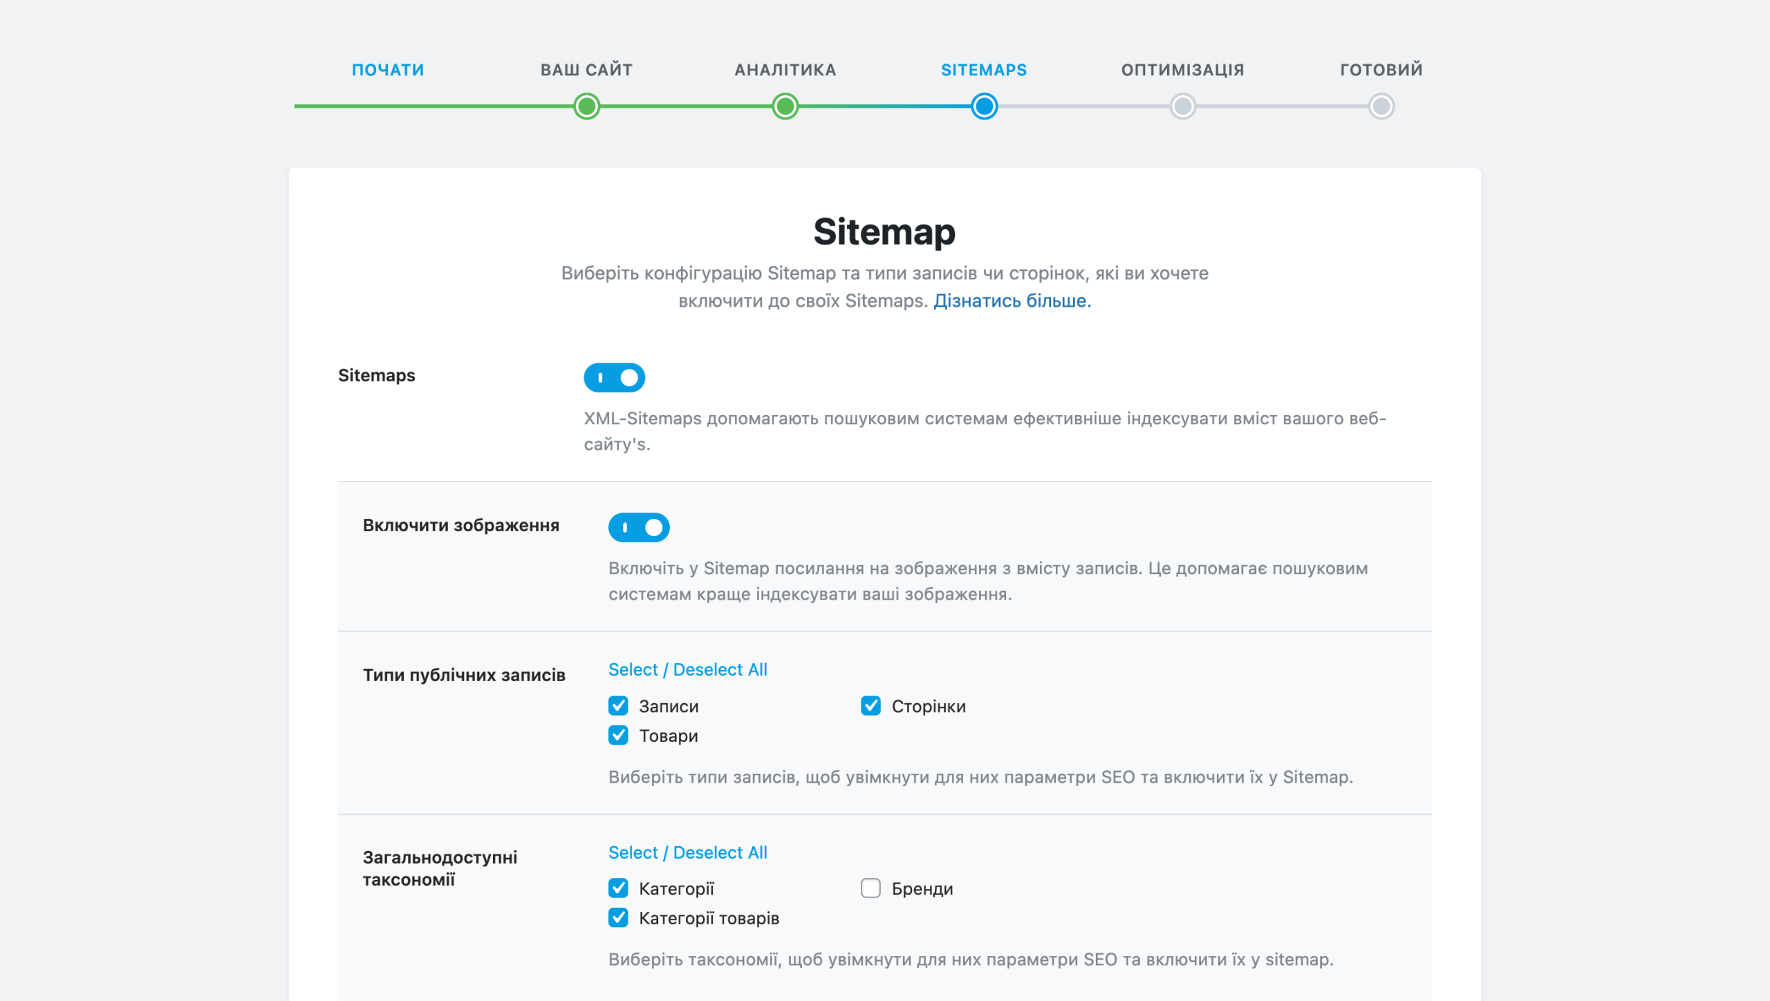Uncheck the Категорії товарів checkbox

(618, 917)
